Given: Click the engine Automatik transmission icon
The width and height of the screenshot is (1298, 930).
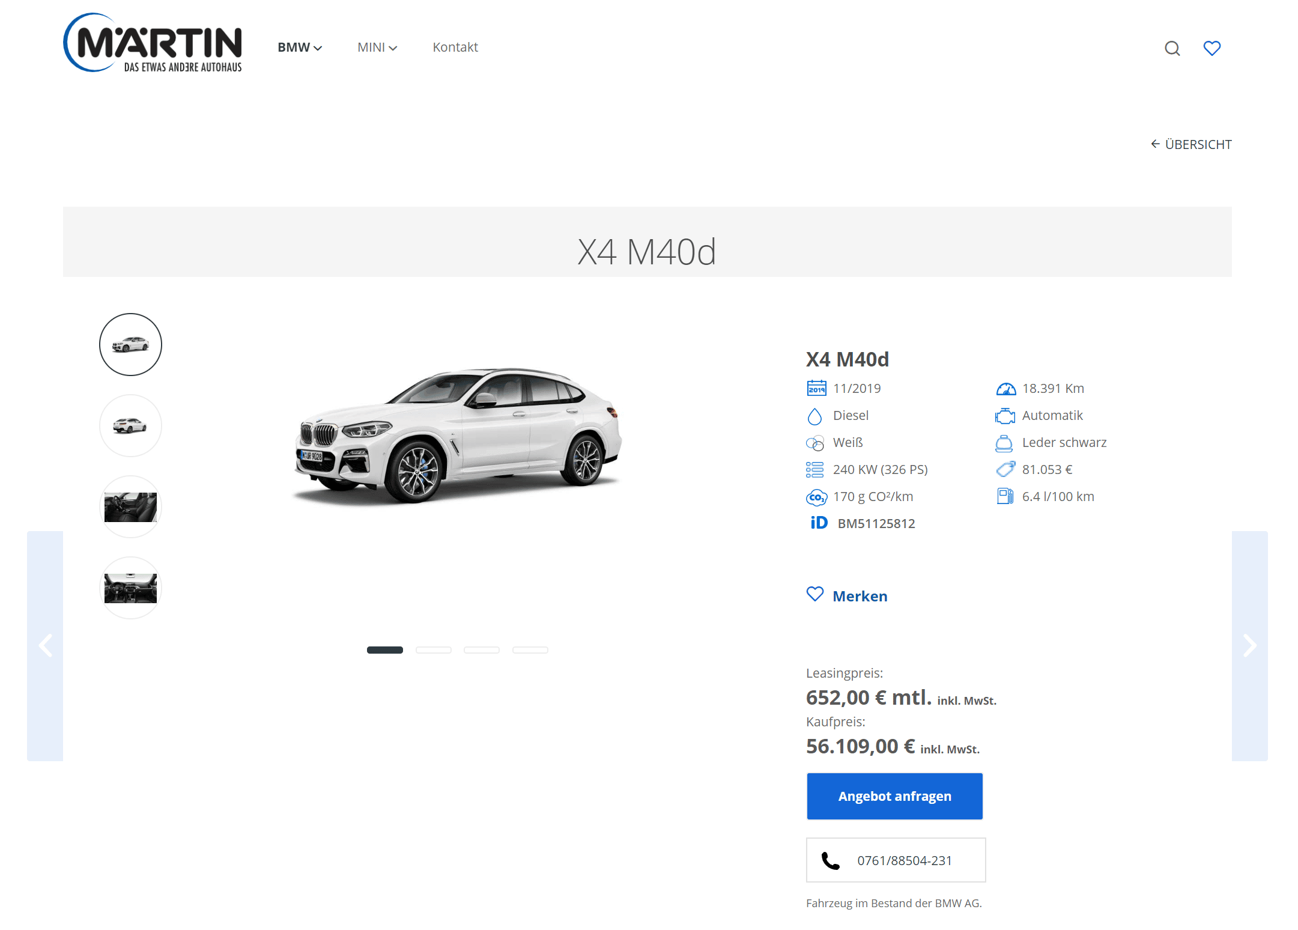Looking at the screenshot, I should 1005,416.
